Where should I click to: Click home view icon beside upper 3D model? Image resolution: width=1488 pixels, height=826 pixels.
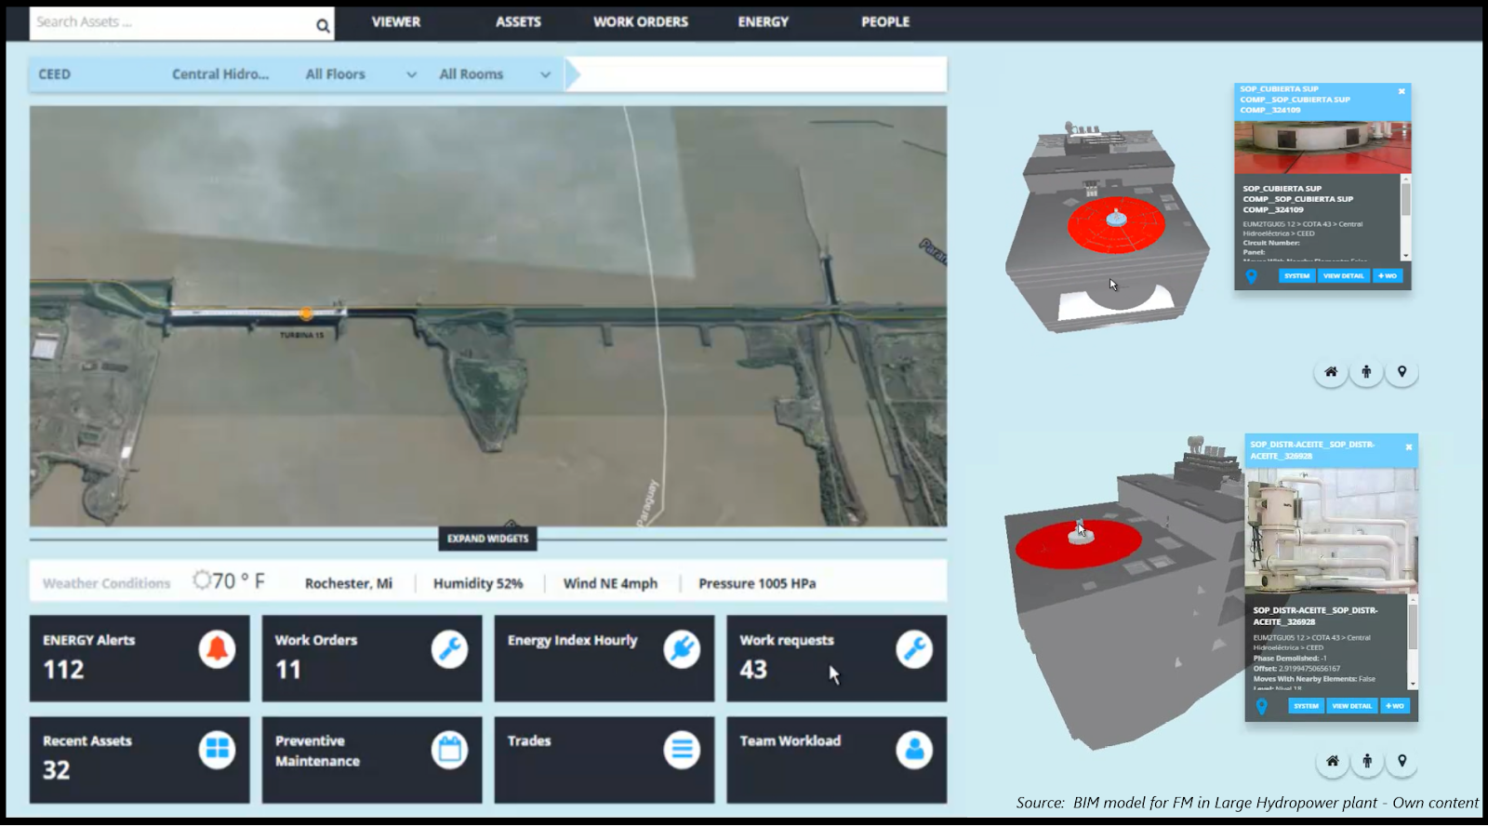click(1331, 372)
